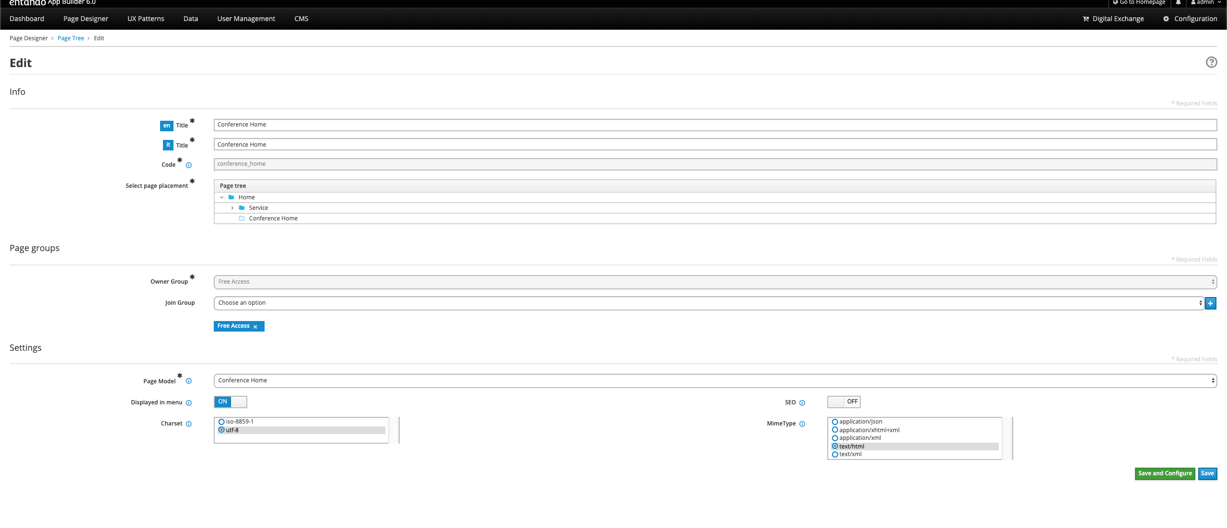Click info icon next to Displayed in menu
This screenshot has height=528, width=1227.
click(x=189, y=403)
